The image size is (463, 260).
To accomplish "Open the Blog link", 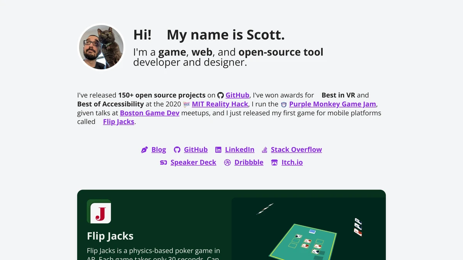I will click(159, 150).
